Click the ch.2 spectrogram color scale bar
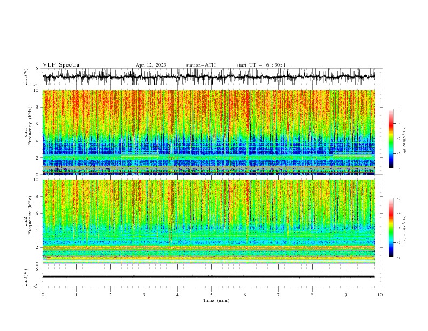This screenshot has width=428, height=331. click(x=391, y=228)
